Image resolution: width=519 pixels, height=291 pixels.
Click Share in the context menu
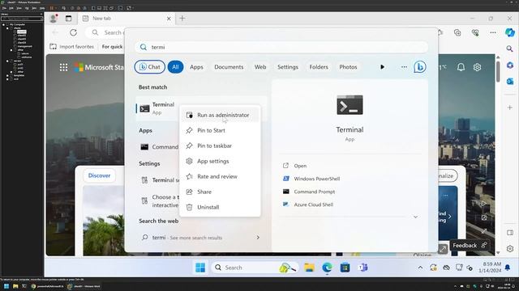click(x=220, y=192)
